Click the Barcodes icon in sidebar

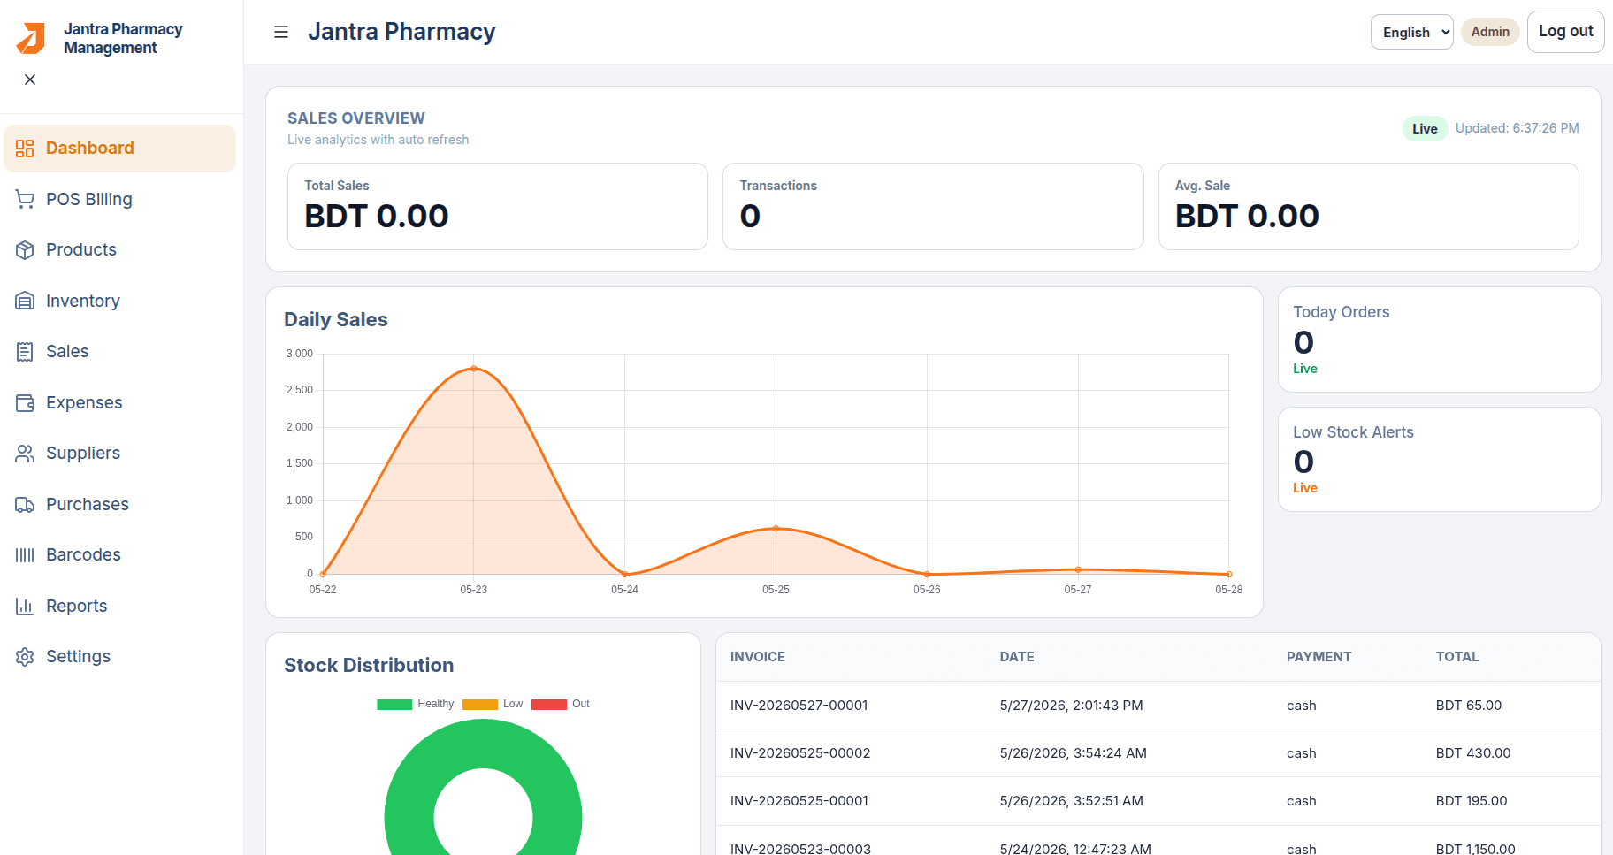pyautogui.click(x=25, y=555)
